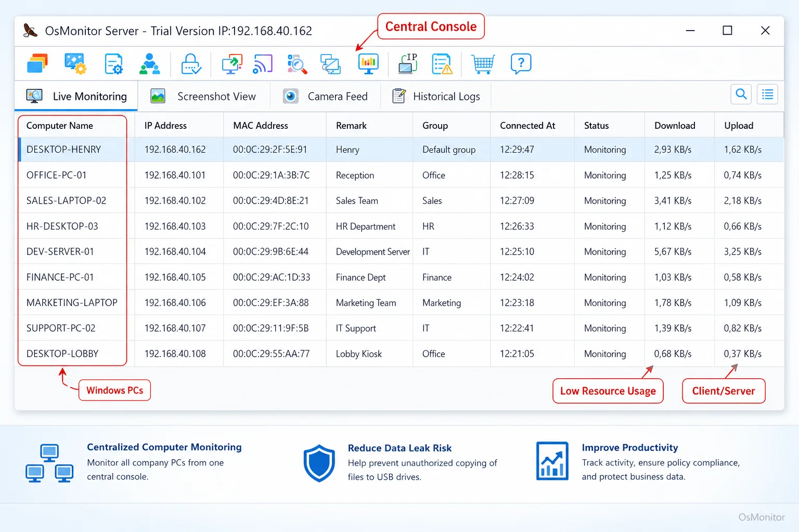Viewport: 799px width, 532px height.
Task: Click the Finance group cell
Action: [x=436, y=277]
